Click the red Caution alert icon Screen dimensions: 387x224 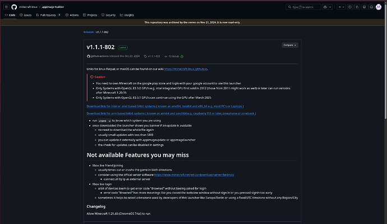(92, 77)
